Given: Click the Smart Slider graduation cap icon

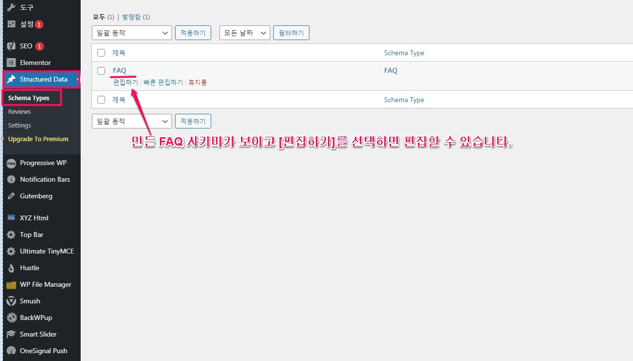Looking at the screenshot, I should coord(11,335).
